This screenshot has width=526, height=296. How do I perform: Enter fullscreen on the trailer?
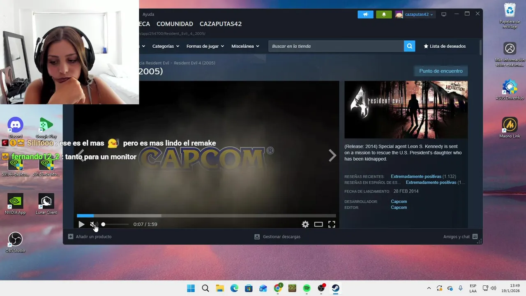(332, 224)
